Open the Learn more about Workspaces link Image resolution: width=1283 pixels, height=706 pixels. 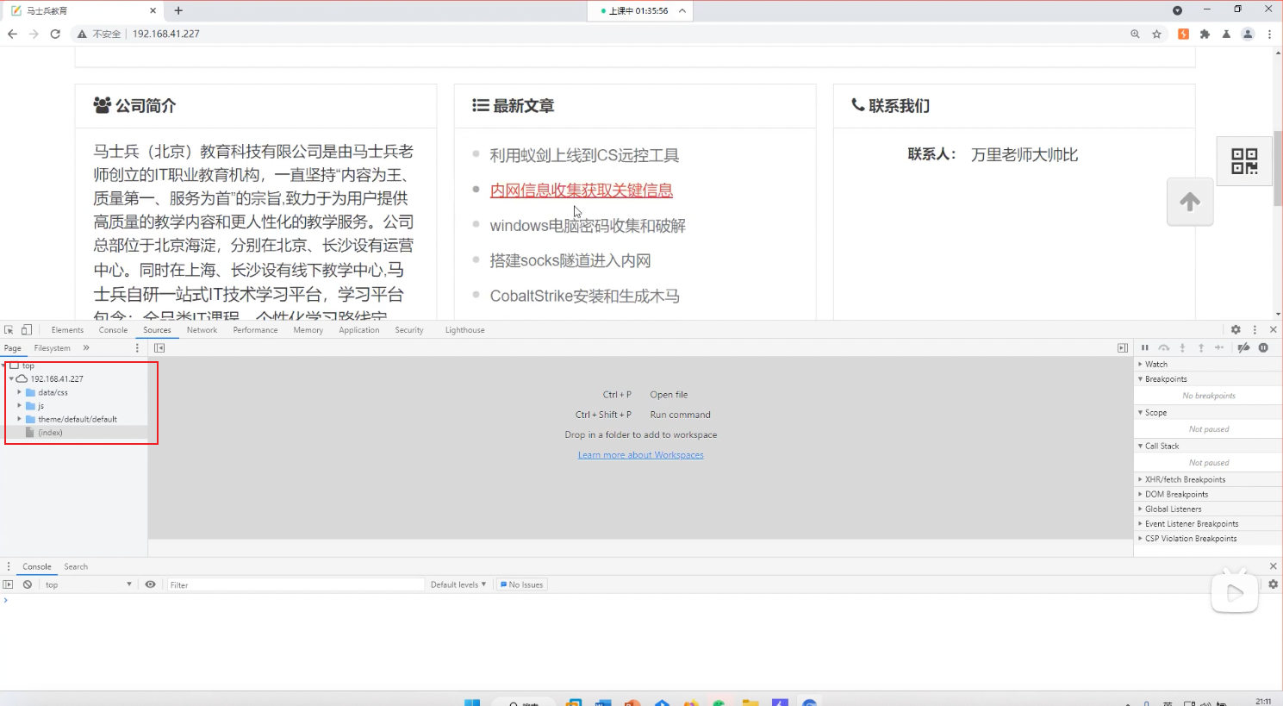tap(640, 455)
